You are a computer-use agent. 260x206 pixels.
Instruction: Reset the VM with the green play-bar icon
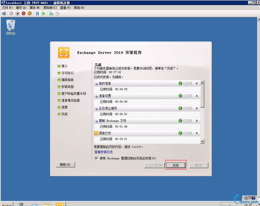(44, 13)
